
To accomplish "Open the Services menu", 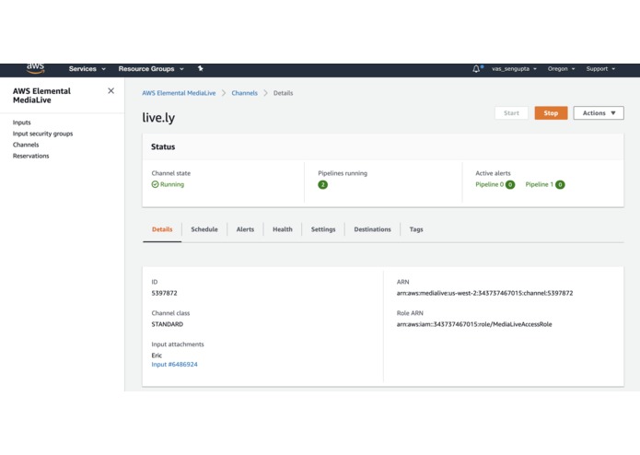I will pyautogui.click(x=87, y=69).
